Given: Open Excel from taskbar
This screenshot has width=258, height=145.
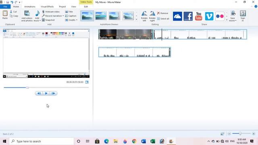Looking at the screenshot, I should tap(153, 141).
